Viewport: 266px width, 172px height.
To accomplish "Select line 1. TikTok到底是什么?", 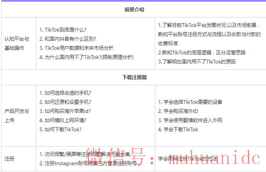I will tap(63, 30).
